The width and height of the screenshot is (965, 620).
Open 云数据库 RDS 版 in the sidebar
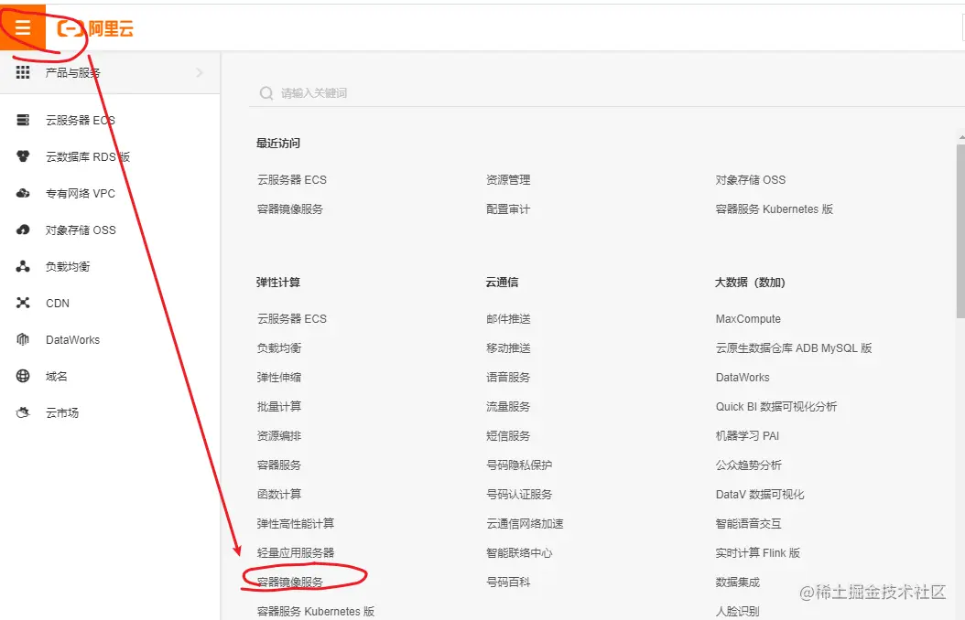[88, 156]
